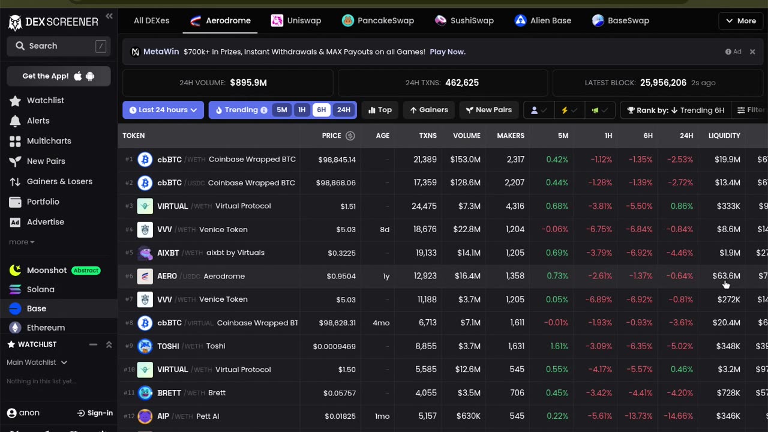Click the Android app download icon
This screenshot has height=432, width=768.
[x=90, y=76]
